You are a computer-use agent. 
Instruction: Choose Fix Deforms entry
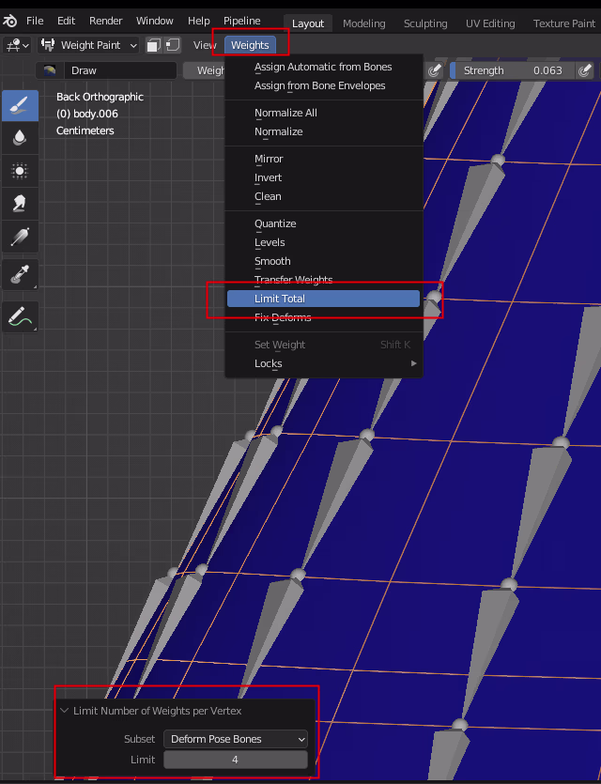coord(323,317)
